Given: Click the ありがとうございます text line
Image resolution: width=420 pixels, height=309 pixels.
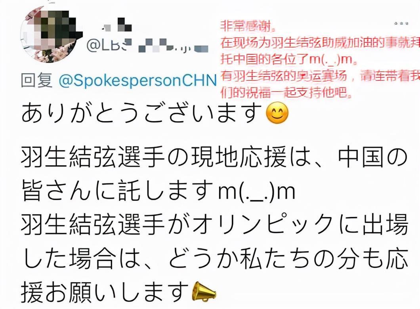Looking at the screenshot, I should [x=141, y=113].
